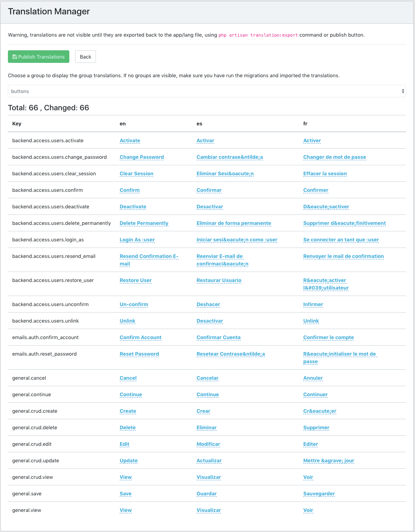Click the English 'Delete Permanently' translation

pyautogui.click(x=144, y=223)
